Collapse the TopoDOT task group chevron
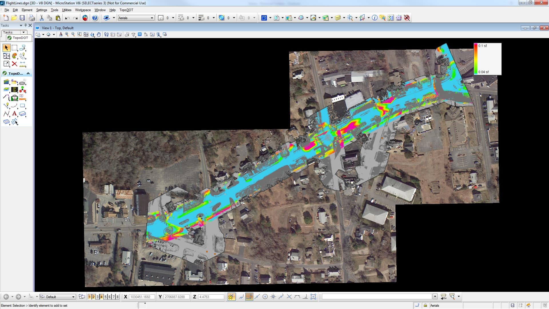Screen dimensions: 549x309 pyautogui.click(x=28, y=74)
